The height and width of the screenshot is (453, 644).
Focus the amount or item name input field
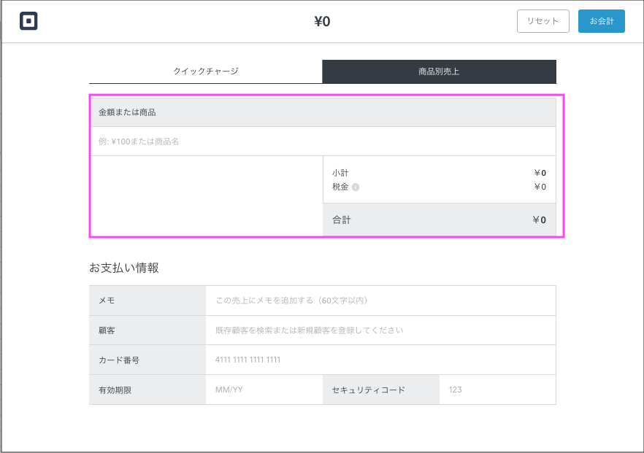(322, 142)
